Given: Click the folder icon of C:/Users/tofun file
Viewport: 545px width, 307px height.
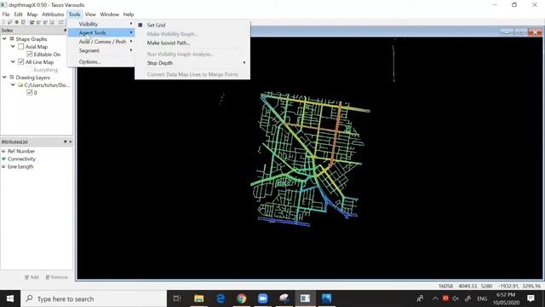Looking at the screenshot, I should [x=20, y=85].
